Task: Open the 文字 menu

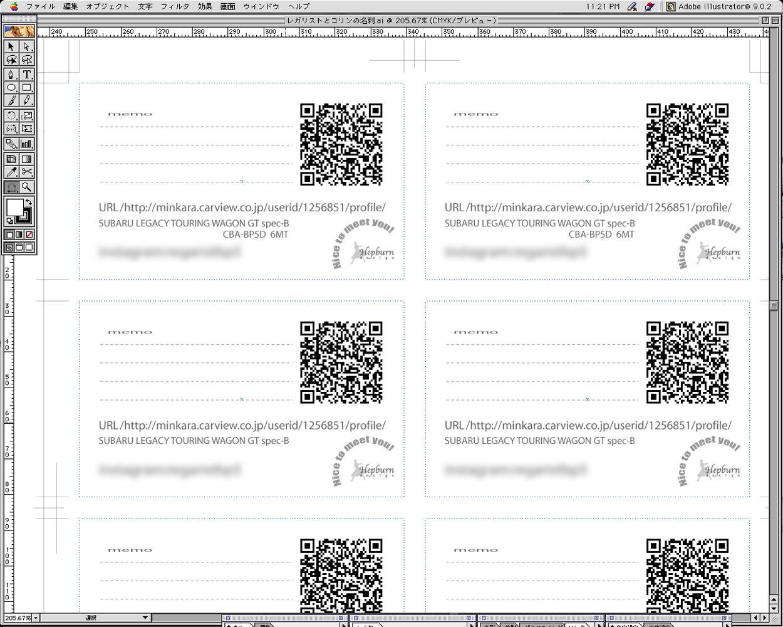Action: coord(145,6)
